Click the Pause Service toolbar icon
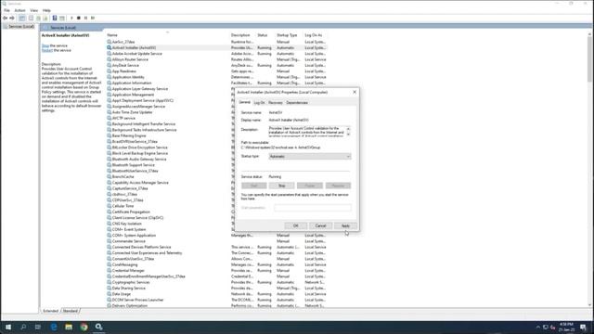 click(x=85, y=18)
